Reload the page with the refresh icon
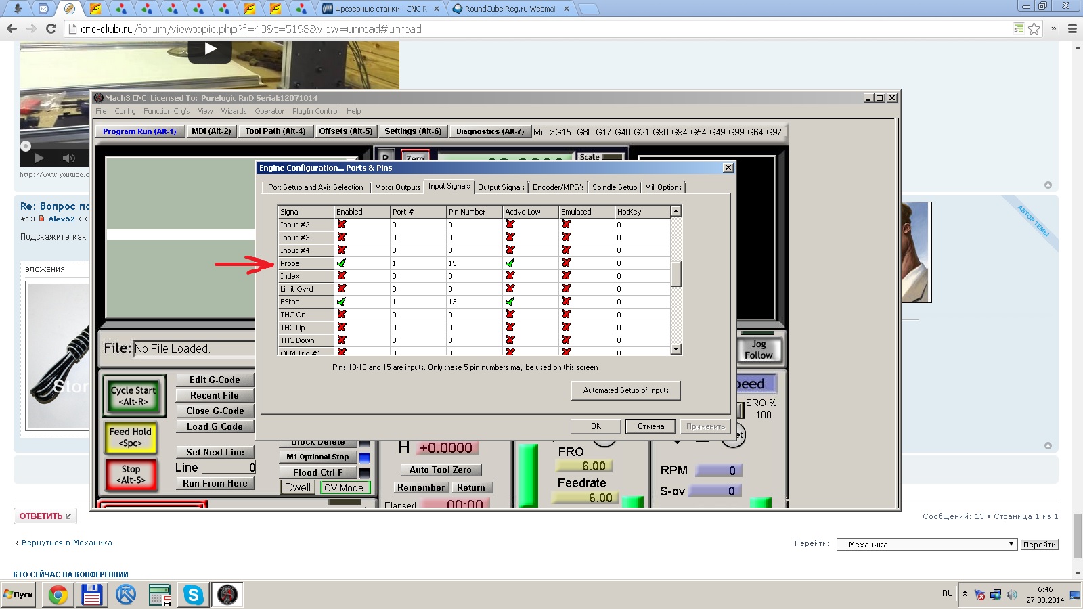This screenshot has height=609, width=1083. tap(51, 29)
